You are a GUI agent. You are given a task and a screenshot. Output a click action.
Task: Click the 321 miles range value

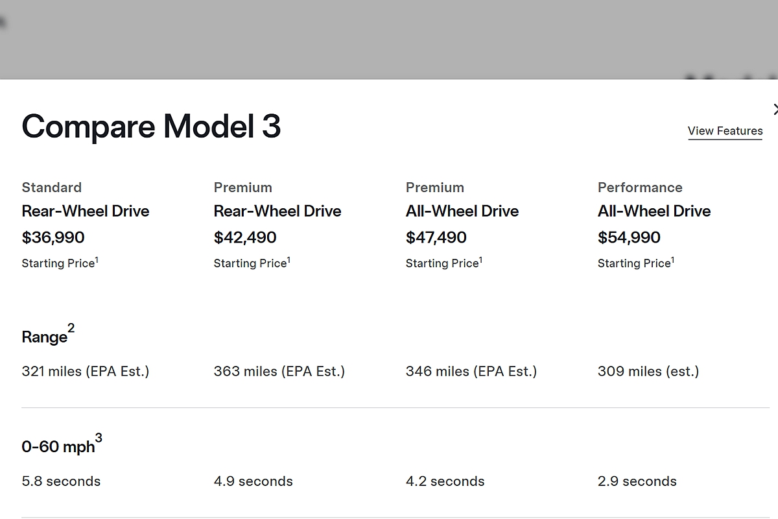86,372
